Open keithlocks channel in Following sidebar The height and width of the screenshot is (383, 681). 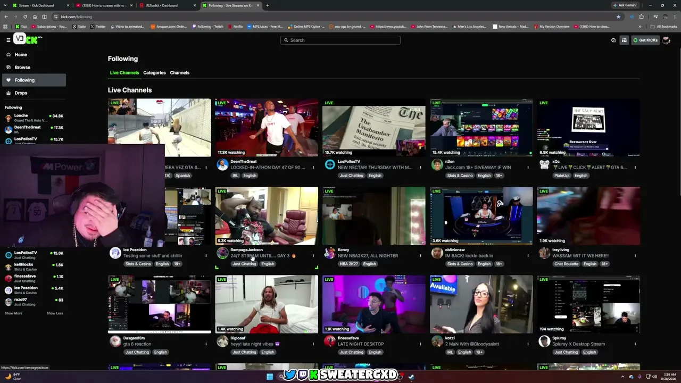click(33, 267)
